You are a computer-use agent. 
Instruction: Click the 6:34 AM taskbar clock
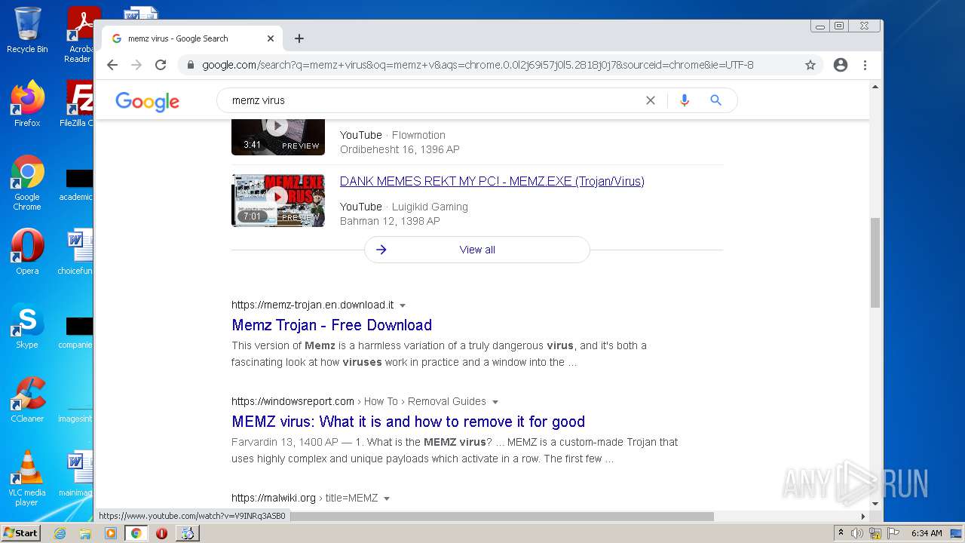click(x=927, y=533)
